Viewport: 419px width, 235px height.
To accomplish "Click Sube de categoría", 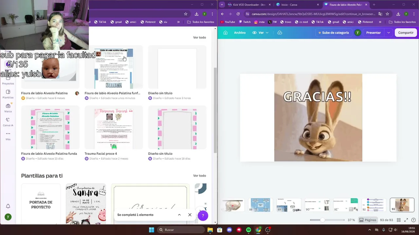I will point(334,33).
